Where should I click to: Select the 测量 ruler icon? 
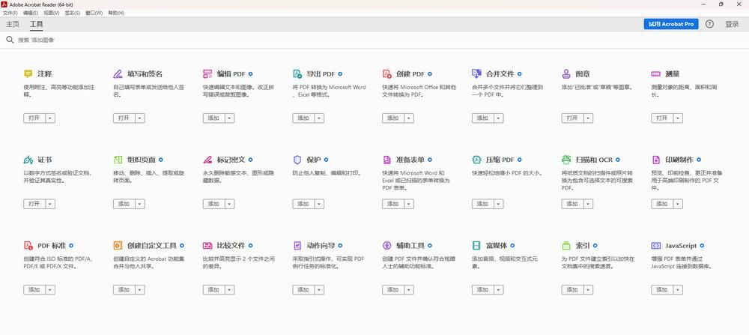click(x=656, y=74)
